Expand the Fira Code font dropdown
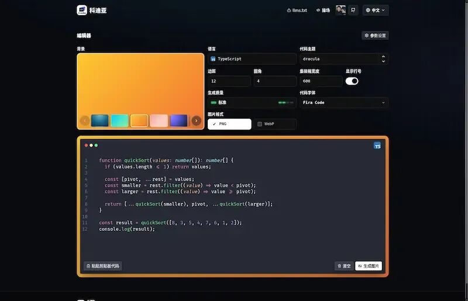The width and height of the screenshot is (468, 301). tap(344, 103)
